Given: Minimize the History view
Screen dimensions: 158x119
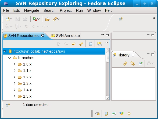Looking at the screenshot, I should [x=148, y=54].
